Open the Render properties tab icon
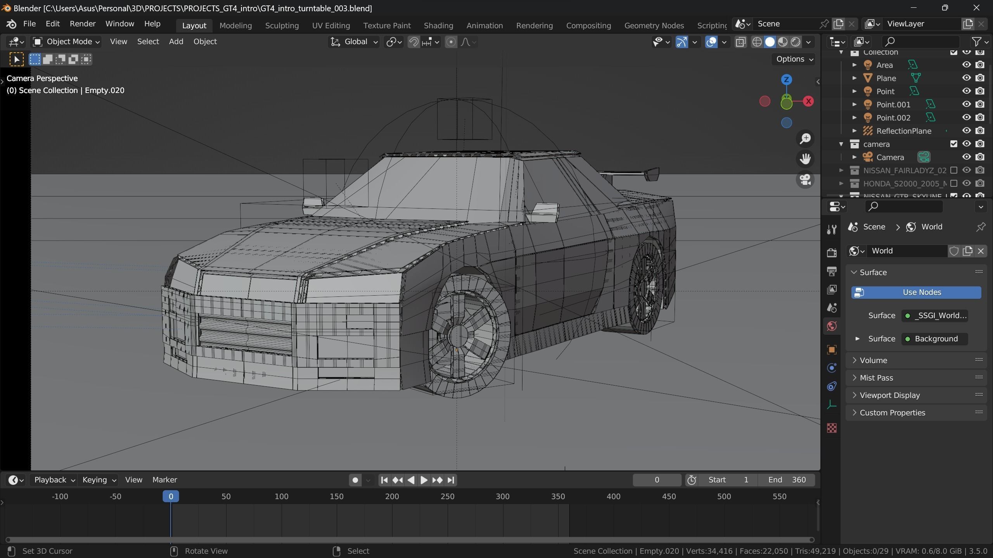Screen dimensions: 993x558 [x=831, y=253]
